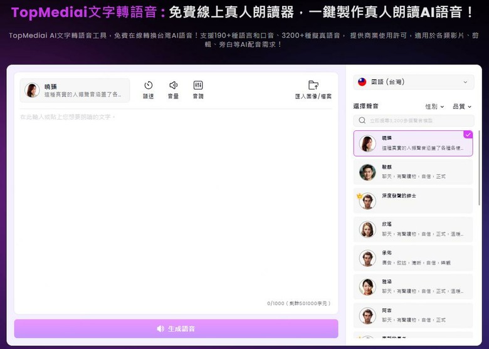489x349 pixels.
Task: Open the 音調 pitch equalizer control
Action: click(198, 90)
